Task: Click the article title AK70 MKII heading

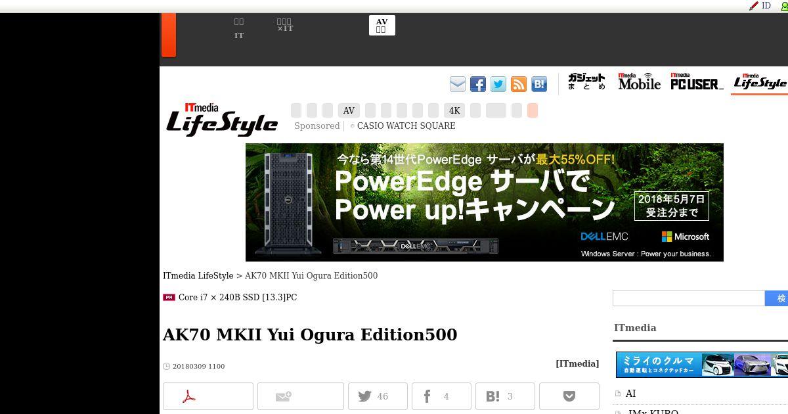Action: [x=310, y=334]
